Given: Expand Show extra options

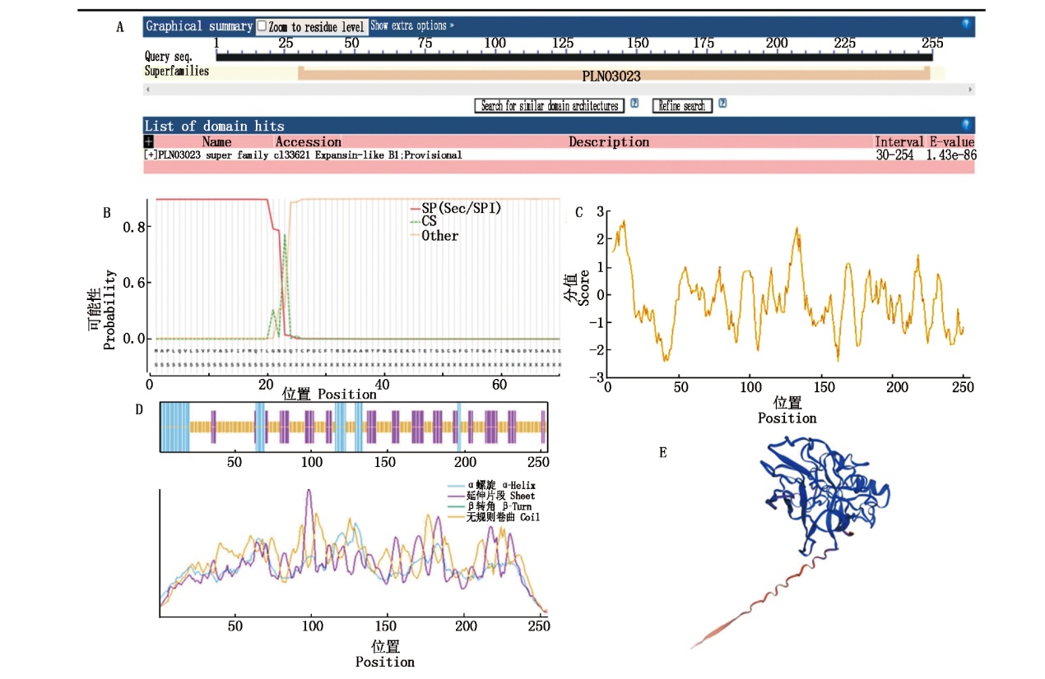Looking at the screenshot, I should 411,25.
